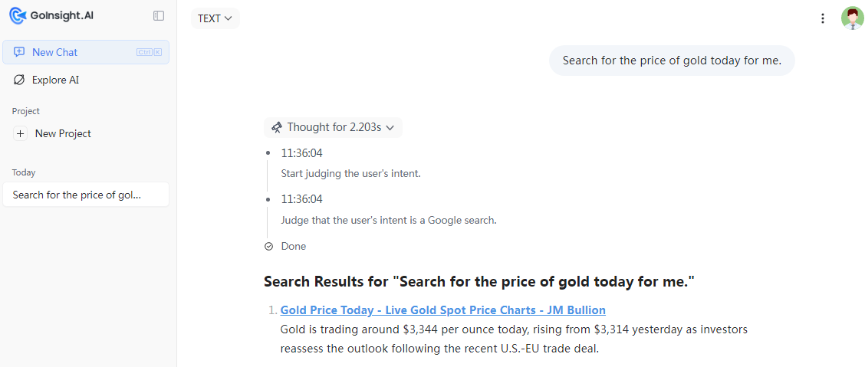Viewport: 865px width, 367px height.
Task: Click the New Project plus icon
Action: point(21,133)
